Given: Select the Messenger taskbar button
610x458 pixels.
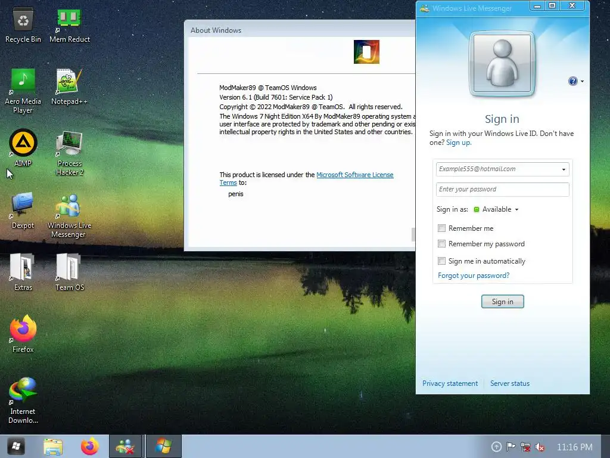Looking at the screenshot, I should point(125,446).
